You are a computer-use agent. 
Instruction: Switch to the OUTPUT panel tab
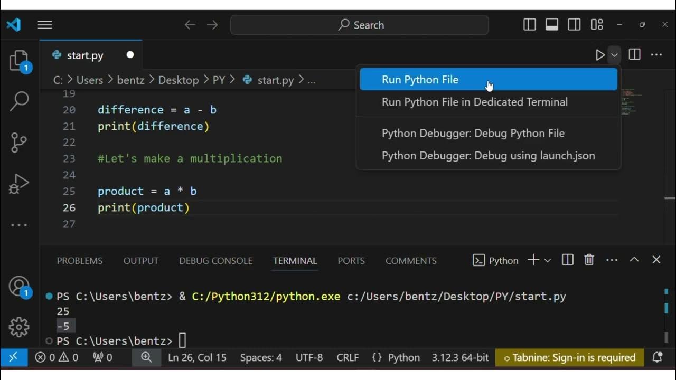coord(141,261)
